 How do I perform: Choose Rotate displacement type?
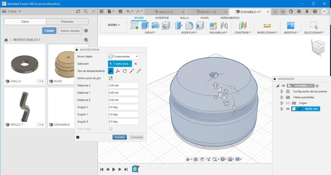[x=125, y=71]
